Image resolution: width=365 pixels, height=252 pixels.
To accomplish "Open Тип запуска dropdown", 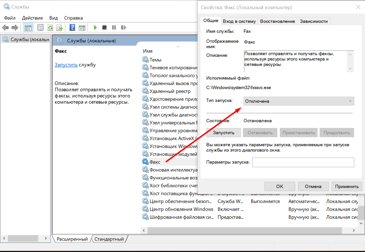I will (x=299, y=101).
